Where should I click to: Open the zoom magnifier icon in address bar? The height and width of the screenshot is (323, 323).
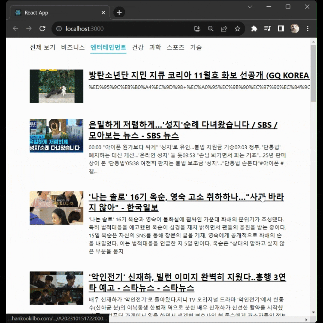(x=211, y=29)
